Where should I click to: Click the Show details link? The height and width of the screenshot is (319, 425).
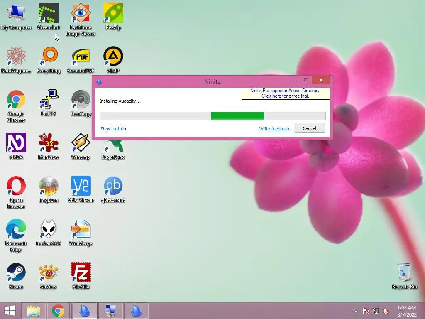tap(113, 129)
